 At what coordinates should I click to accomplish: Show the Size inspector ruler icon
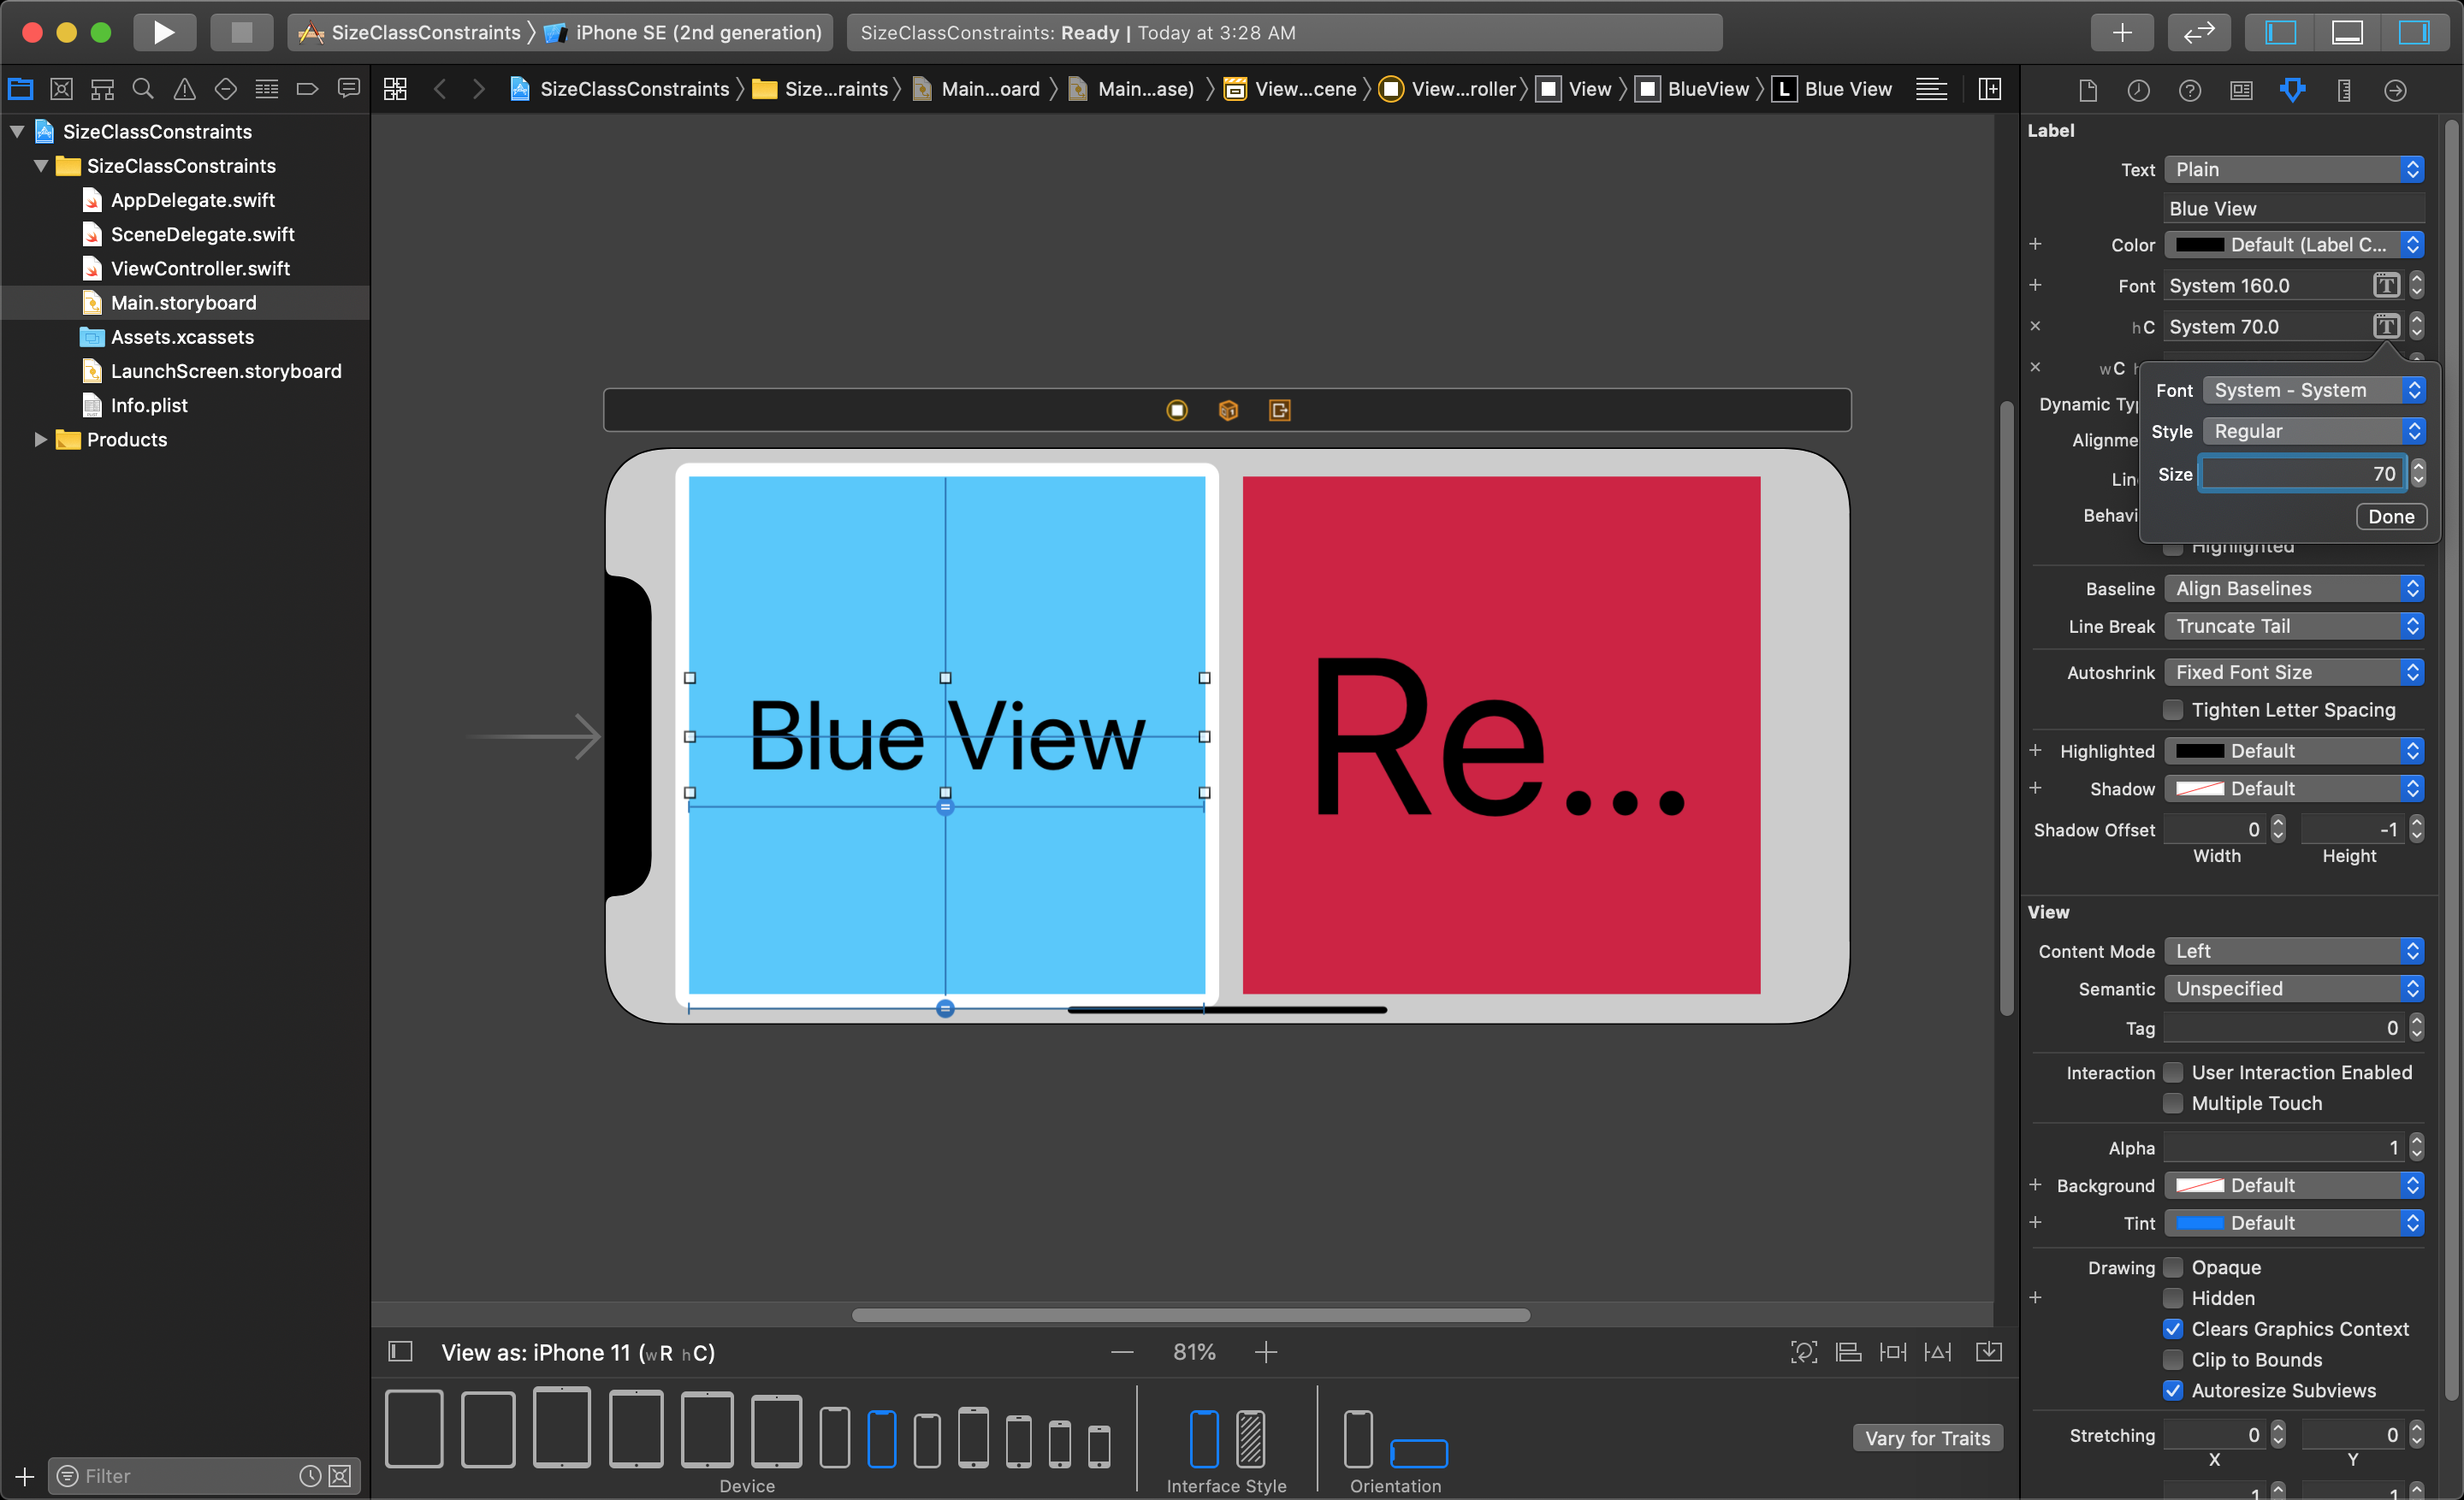click(x=2344, y=90)
